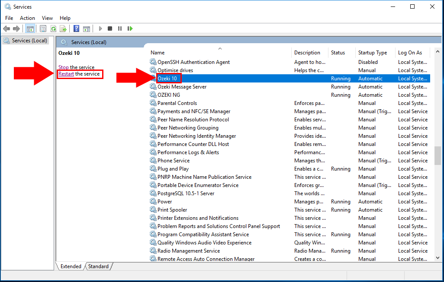Viewport: 444px width, 282px height.
Task: Open the File menu
Action: tap(9, 18)
